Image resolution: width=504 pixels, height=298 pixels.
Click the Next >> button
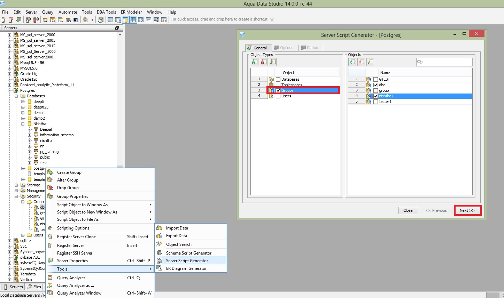click(x=467, y=210)
